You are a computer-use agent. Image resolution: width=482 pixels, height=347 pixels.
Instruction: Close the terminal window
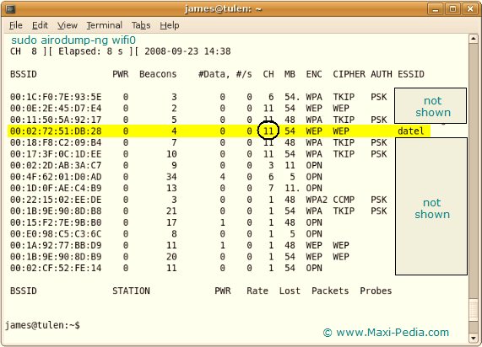tap(470, 9)
